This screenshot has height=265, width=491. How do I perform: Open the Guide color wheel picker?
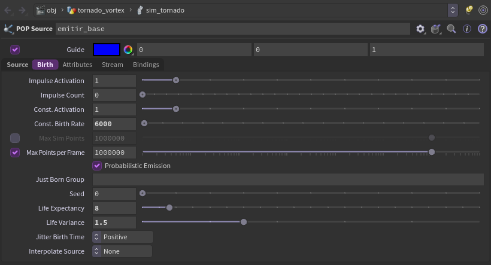(128, 50)
